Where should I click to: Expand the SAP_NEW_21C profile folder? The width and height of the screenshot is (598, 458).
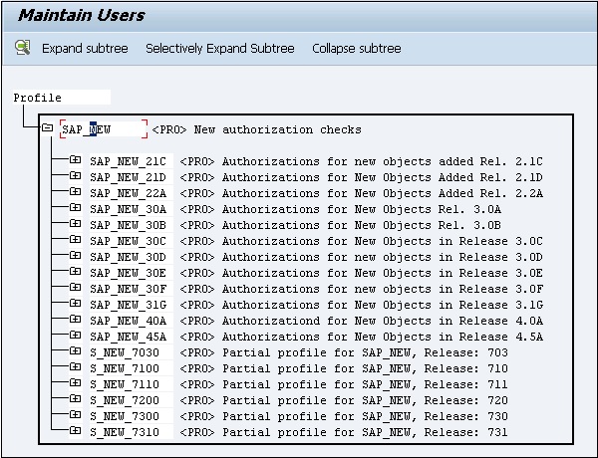(x=76, y=160)
